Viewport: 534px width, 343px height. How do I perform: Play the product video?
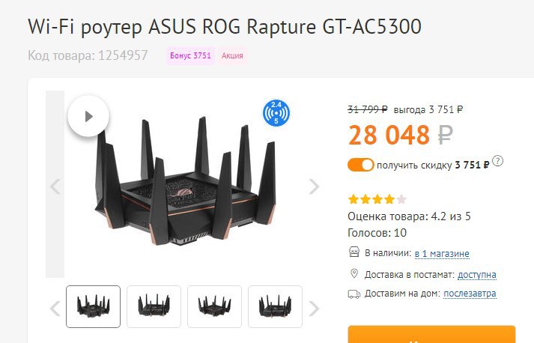(x=88, y=116)
